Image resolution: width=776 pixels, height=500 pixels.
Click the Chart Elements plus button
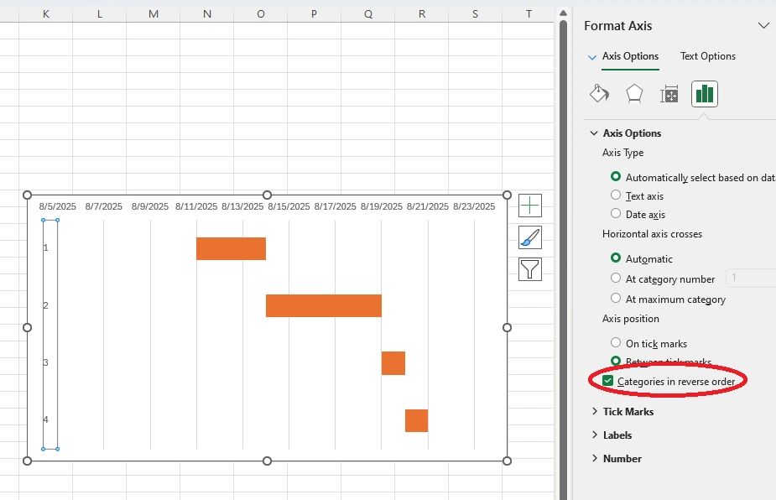click(530, 206)
